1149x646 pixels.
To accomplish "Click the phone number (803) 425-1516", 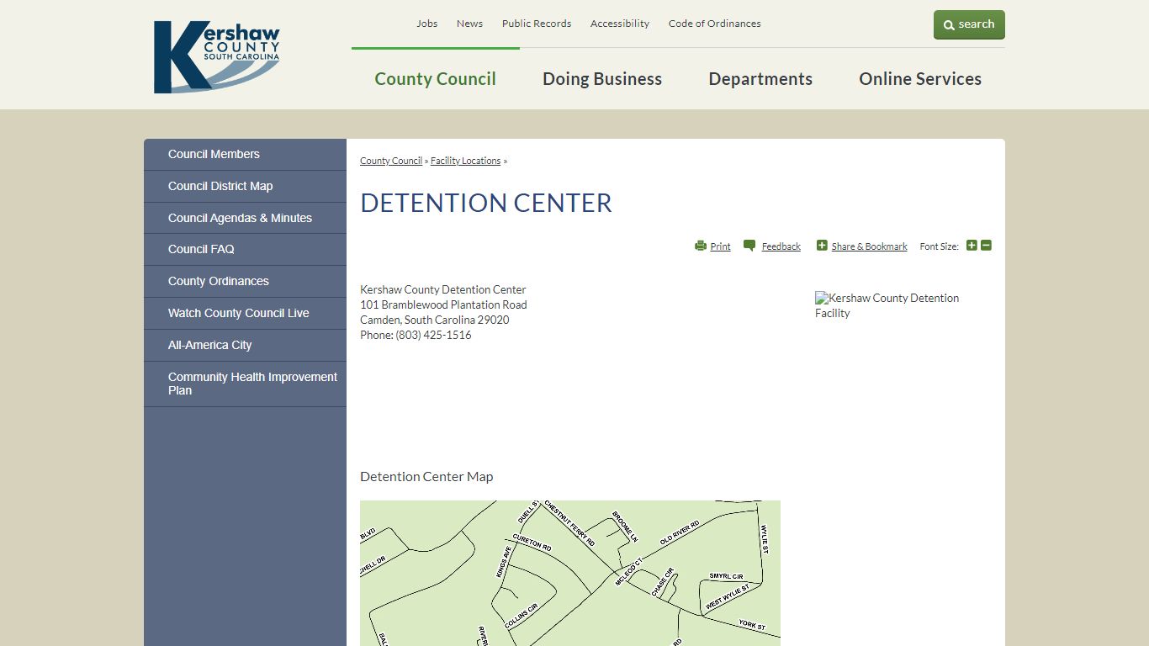I will tap(433, 335).
